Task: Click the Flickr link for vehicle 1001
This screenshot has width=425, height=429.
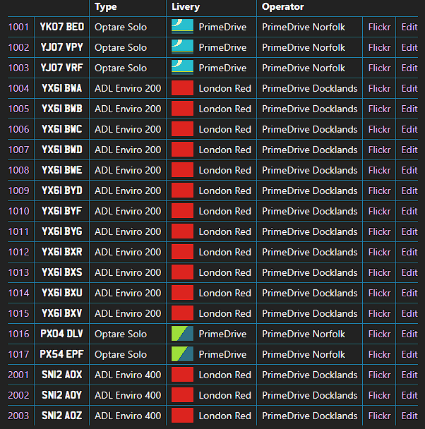Action: [x=379, y=27]
